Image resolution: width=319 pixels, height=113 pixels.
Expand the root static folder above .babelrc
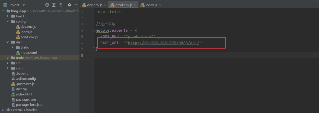tap(8, 68)
